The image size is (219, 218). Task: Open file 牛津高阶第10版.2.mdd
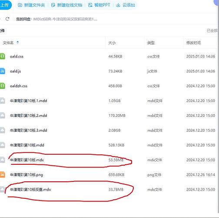(x=29, y=116)
